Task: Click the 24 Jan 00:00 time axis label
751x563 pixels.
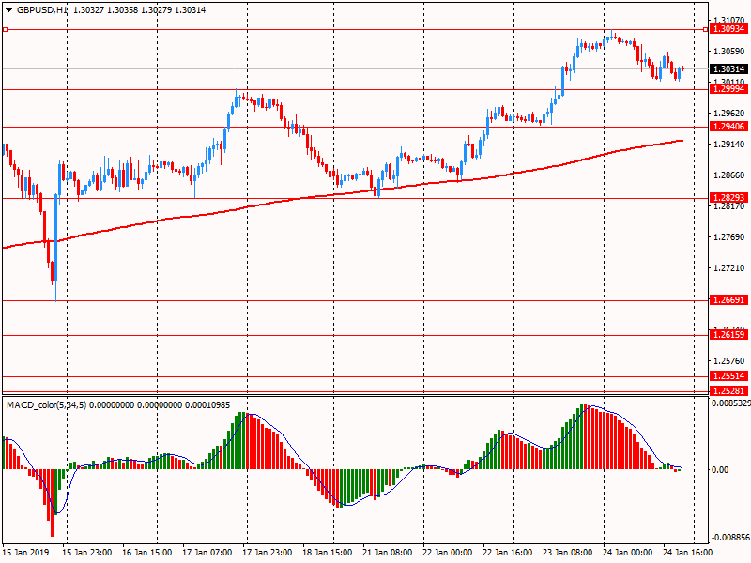Action: pyautogui.click(x=627, y=553)
